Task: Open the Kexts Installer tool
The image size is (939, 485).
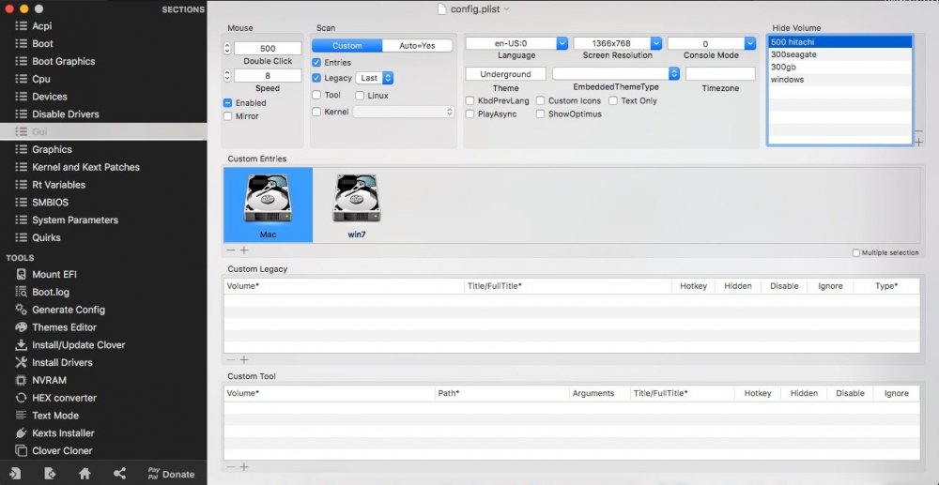Action: 63,433
